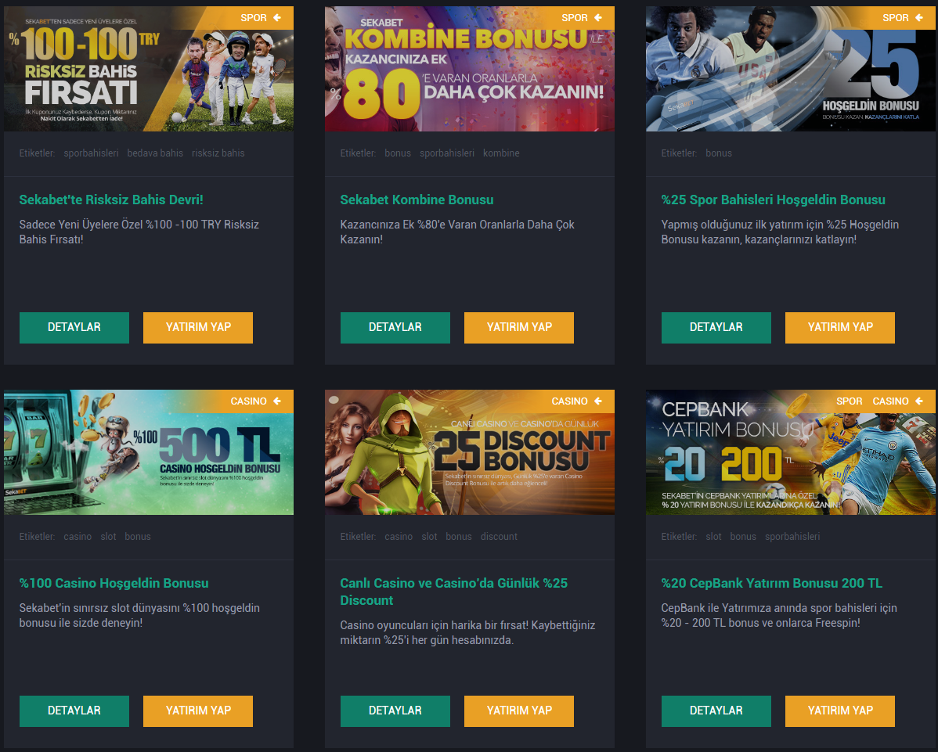938x752 pixels.
Task: Click YATIRIM YAP under Risksiz Bahis Devri
Action: coord(198,328)
